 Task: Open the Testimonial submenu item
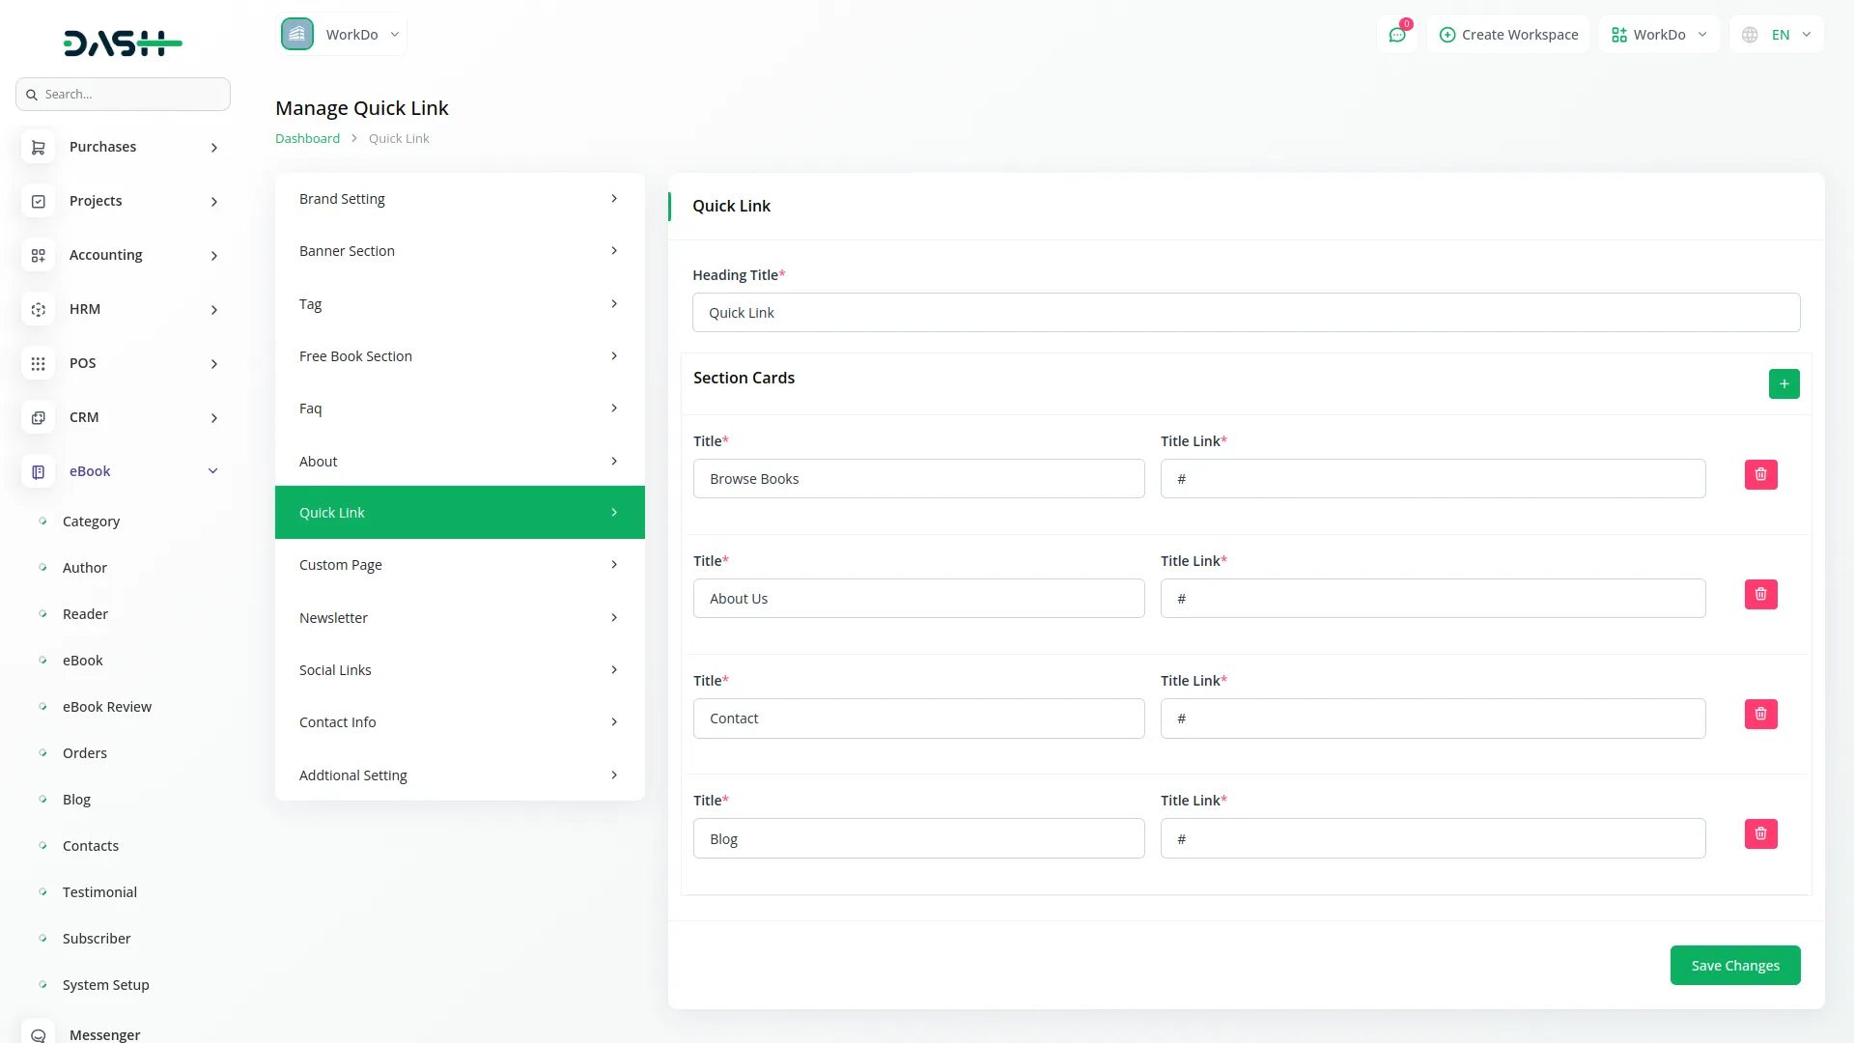(x=99, y=892)
